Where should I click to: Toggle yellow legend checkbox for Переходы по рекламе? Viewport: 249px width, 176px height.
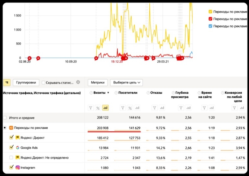tap(210, 12)
